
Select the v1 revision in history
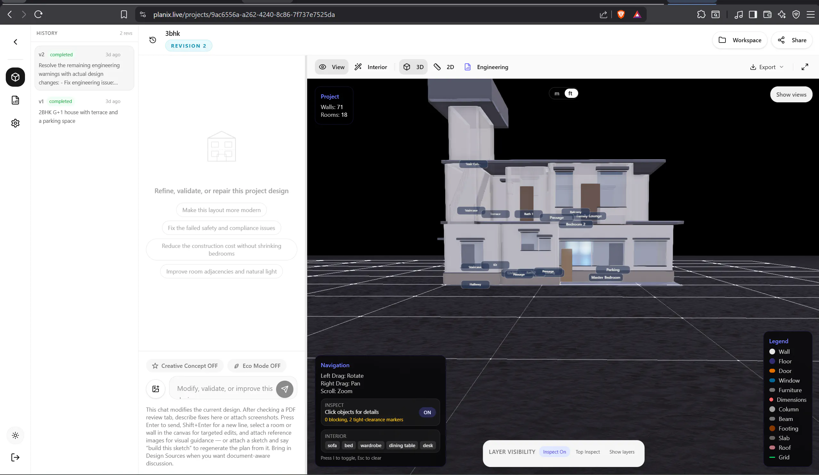(x=84, y=111)
